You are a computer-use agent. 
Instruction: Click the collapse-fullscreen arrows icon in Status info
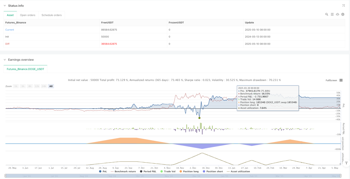pyautogui.click(x=344, y=5)
